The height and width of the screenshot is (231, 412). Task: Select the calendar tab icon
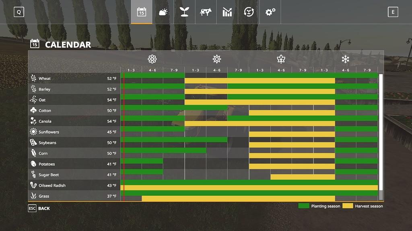coord(142,12)
